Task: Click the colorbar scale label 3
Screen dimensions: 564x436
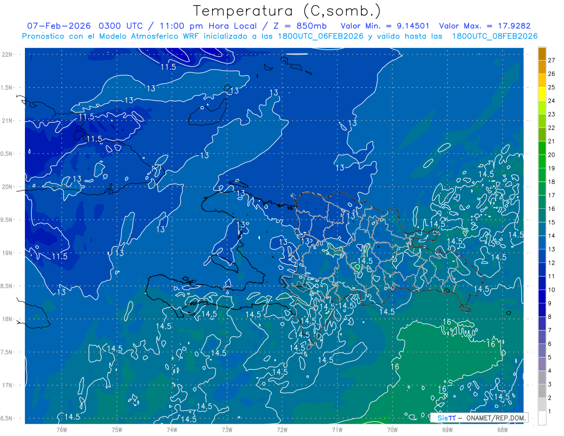Action: click(x=550, y=384)
